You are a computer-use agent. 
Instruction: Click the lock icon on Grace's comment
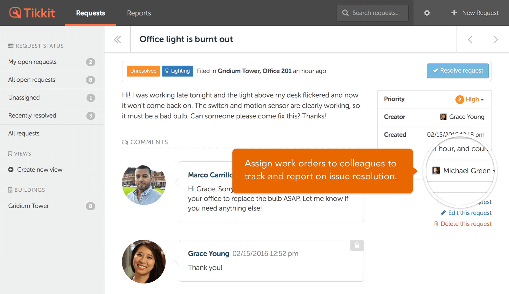[357, 245]
